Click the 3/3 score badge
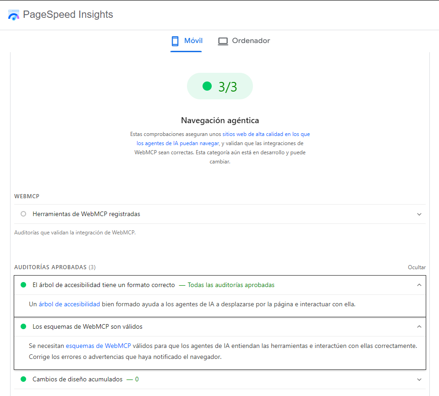 coord(220,86)
